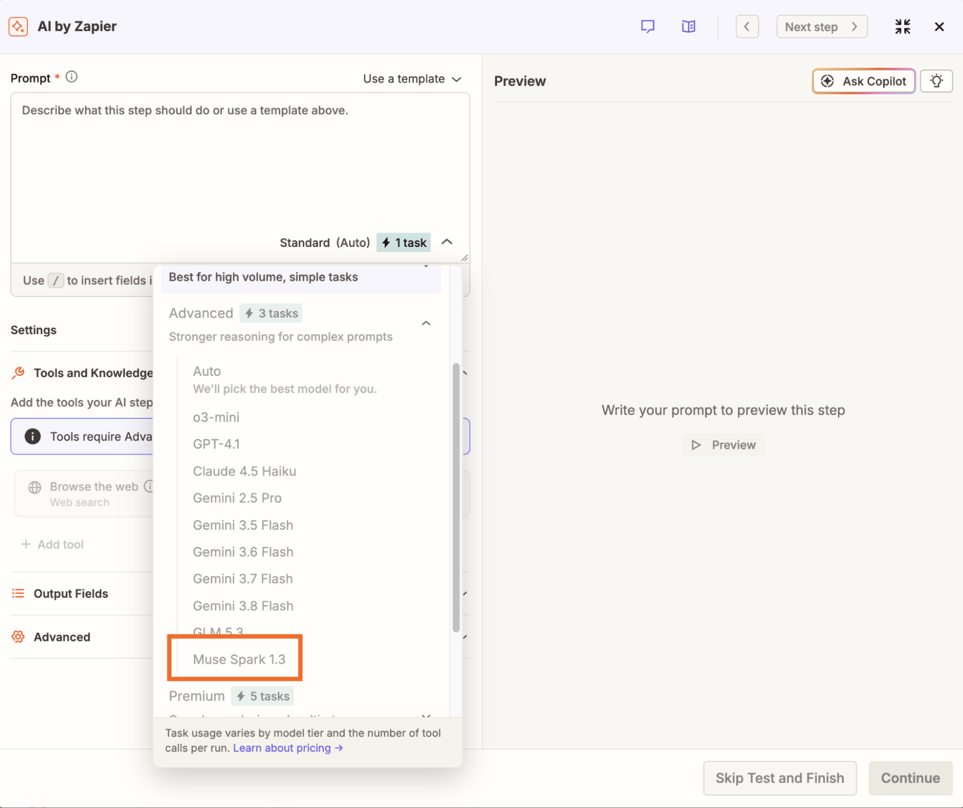
Task: Click the Browse the web globe icon
Action: point(35,488)
